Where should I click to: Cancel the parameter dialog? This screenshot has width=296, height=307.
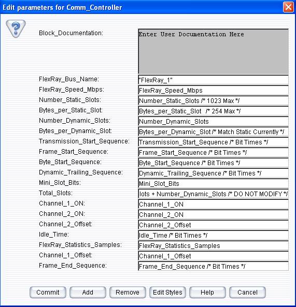click(247, 293)
